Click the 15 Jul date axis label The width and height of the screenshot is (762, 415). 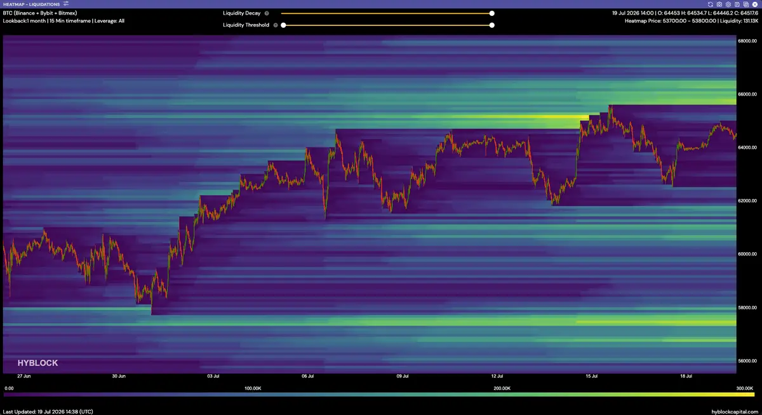click(x=591, y=376)
